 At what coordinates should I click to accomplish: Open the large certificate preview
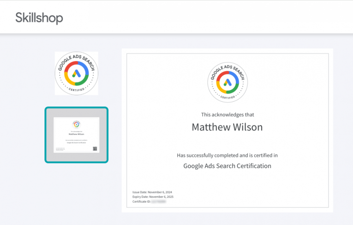point(227,131)
